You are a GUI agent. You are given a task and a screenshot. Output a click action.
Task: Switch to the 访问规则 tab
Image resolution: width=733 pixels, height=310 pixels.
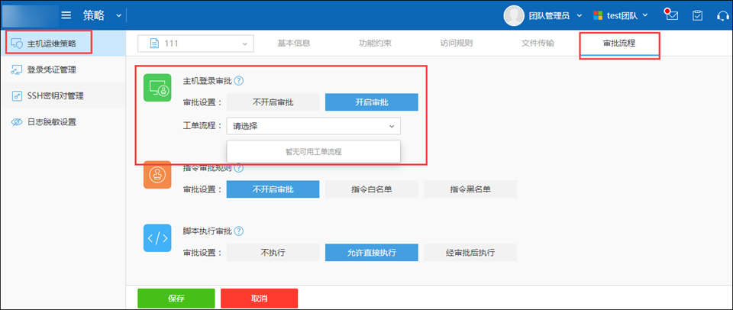(457, 44)
